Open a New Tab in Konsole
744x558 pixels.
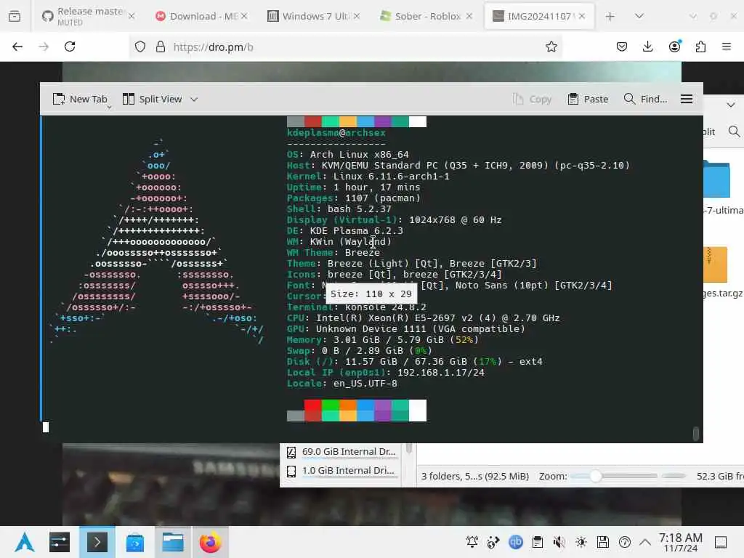tap(80, 99)
